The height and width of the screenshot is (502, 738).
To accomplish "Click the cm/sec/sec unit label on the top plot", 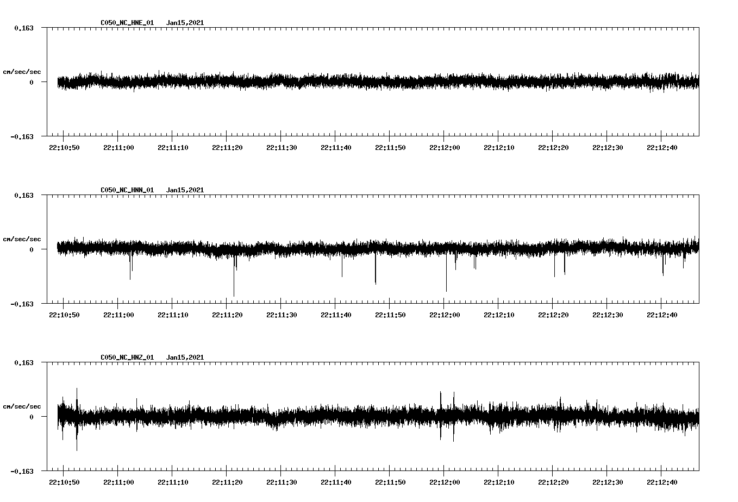I will 22,72.
